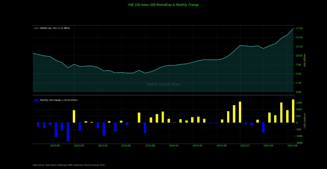Click the 2023-01 x-axis date label
This screenshot has width=327, height=169.
click(102, 146)
